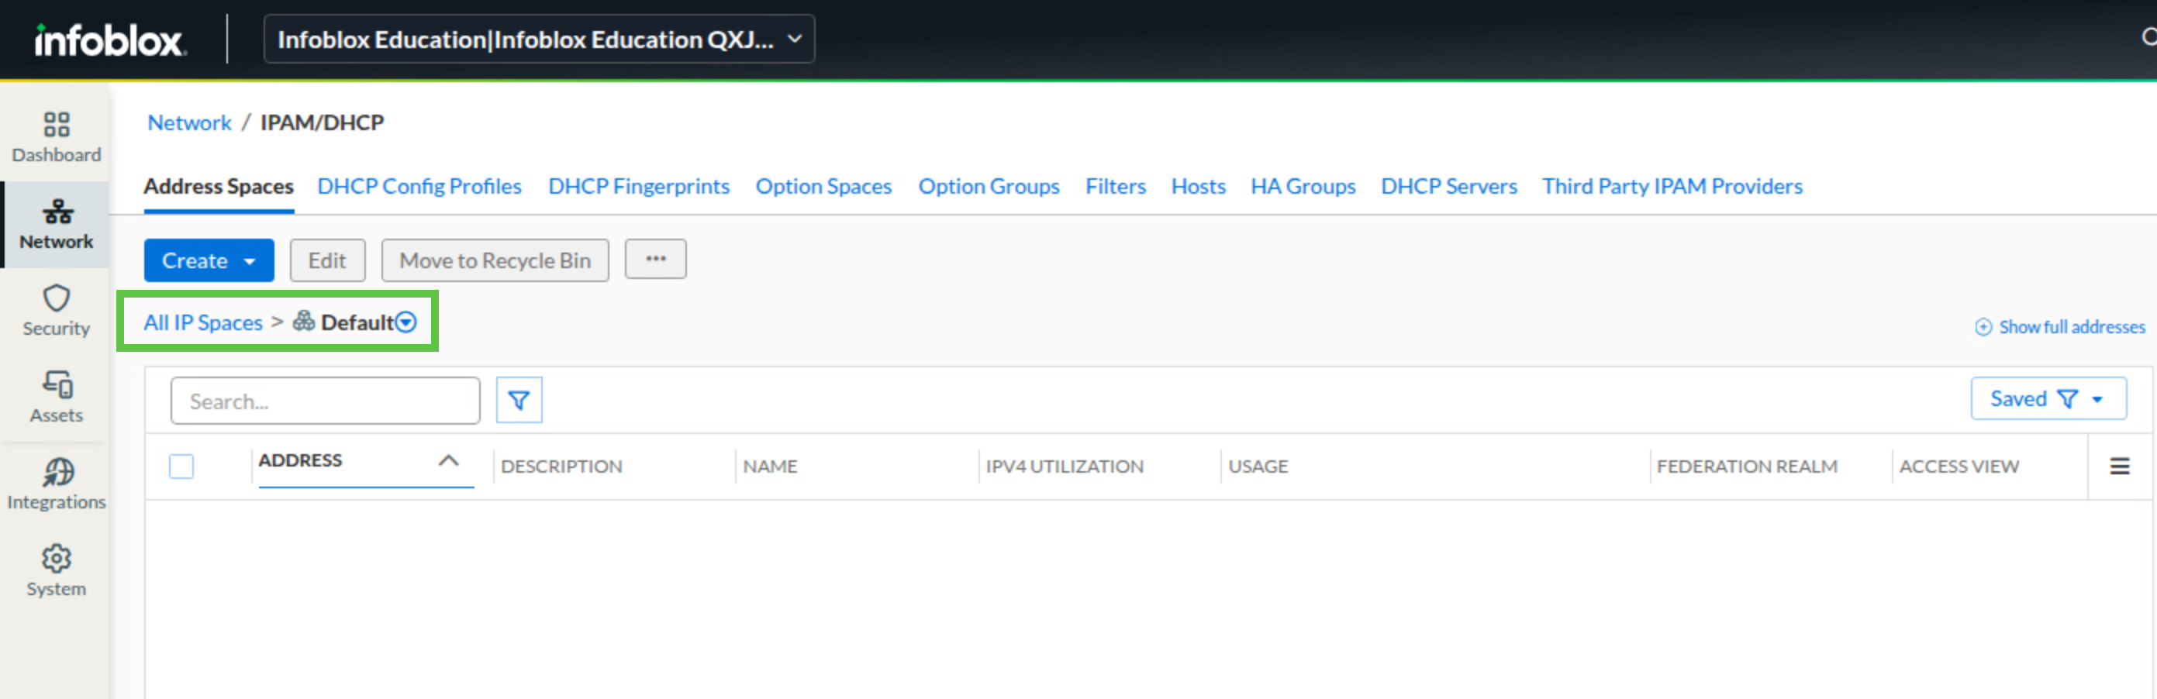Open Third Party IPAM Providers tab
Screen dimensions: 2157x699
point(1672,186)
